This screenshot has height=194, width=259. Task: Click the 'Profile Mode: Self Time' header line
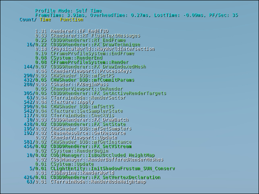coord(68,11)
